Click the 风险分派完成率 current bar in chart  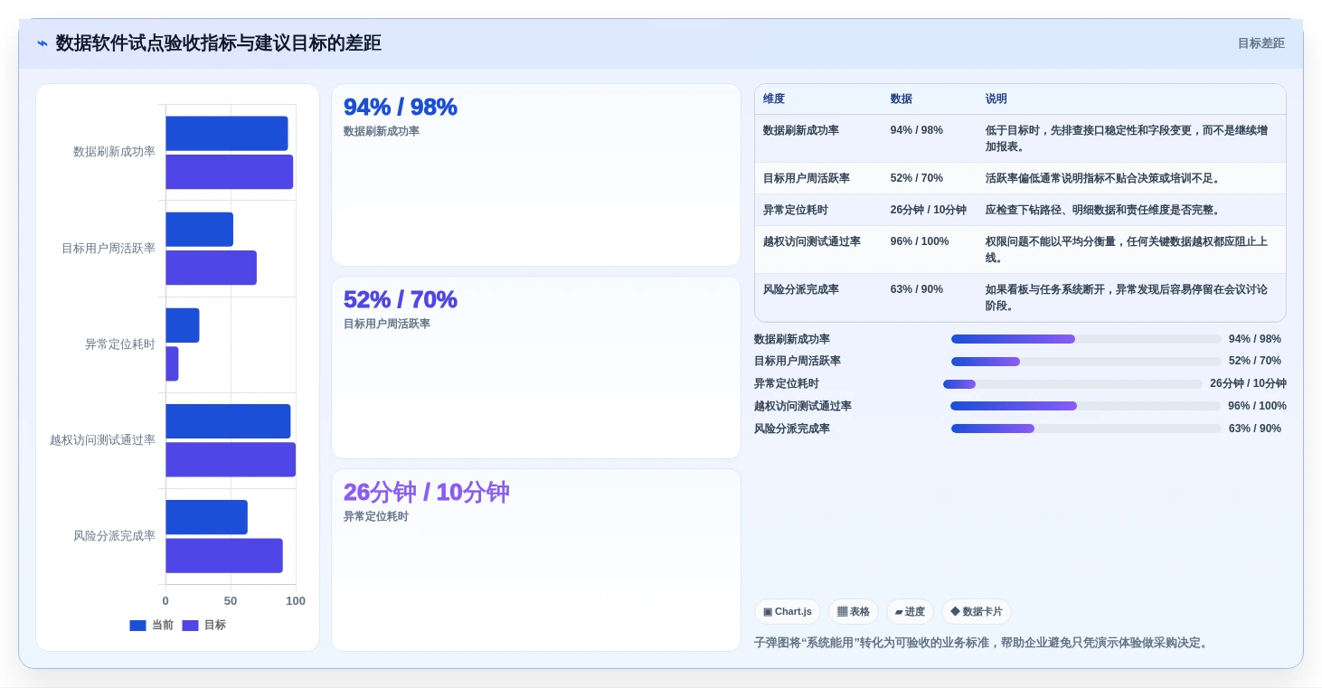tap(207, 517)
